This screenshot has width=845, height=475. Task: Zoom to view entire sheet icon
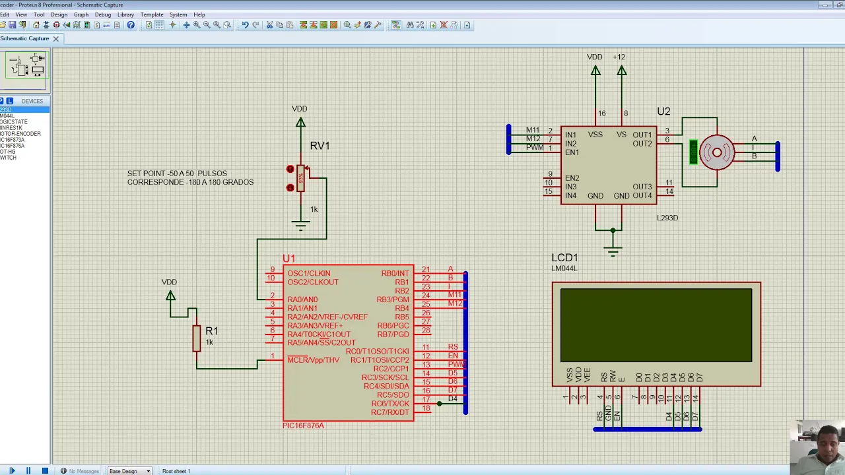(217, 25)
